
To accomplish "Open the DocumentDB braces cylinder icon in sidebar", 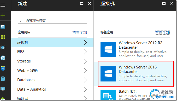I will point(3,79).
